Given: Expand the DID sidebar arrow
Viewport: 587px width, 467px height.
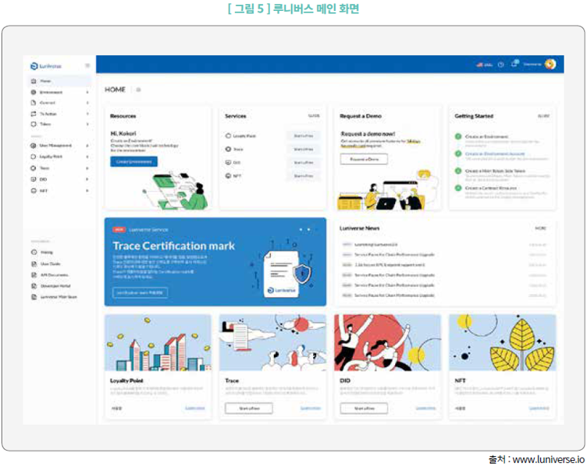Looking at the screenshot, I should coord(87,179).
